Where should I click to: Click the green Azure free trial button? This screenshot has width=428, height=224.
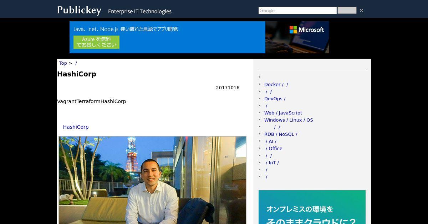tap(96, 42)
